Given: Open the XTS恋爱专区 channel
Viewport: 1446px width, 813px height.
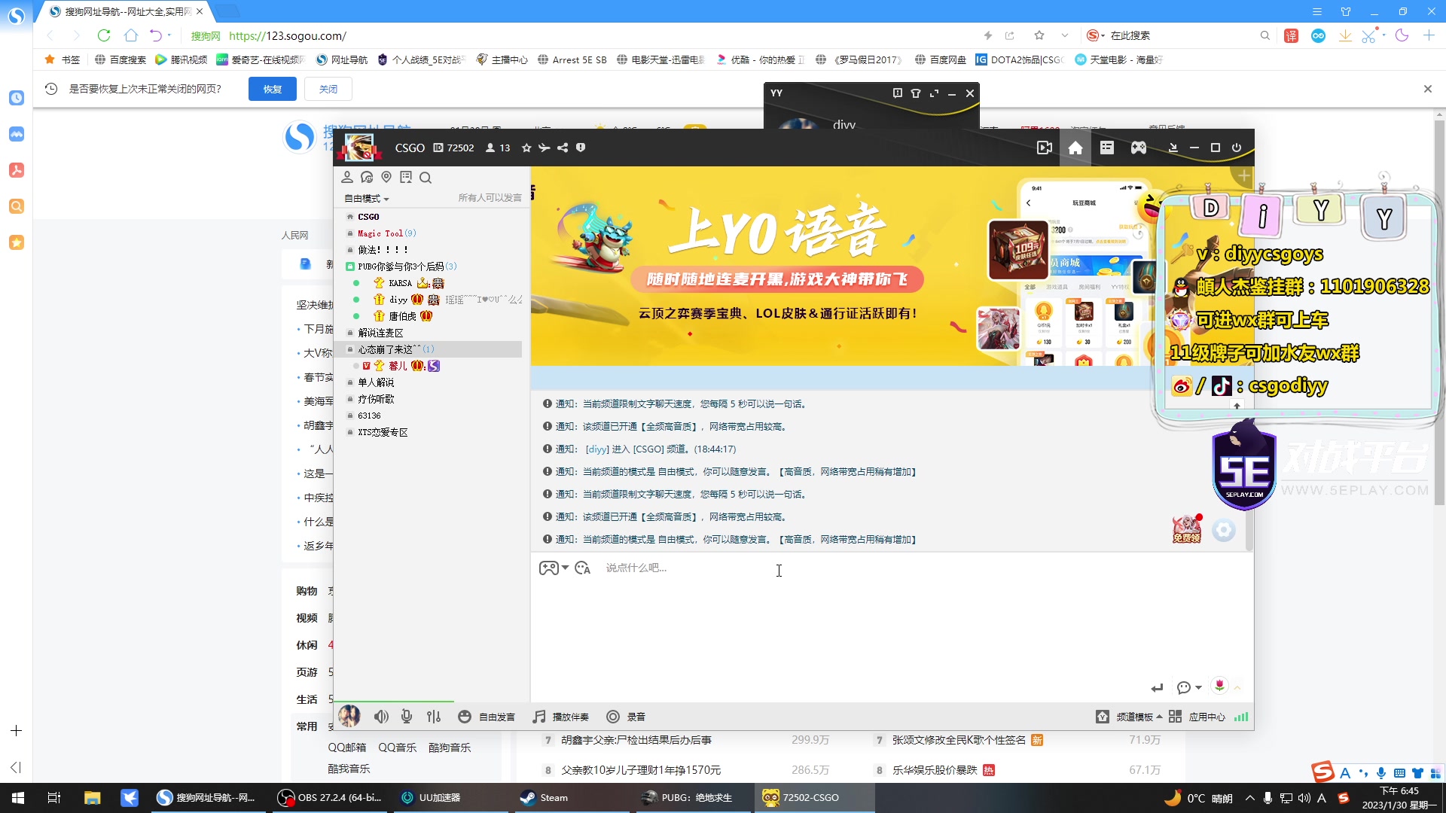Looking at the screenshot, I should [383, 432].
